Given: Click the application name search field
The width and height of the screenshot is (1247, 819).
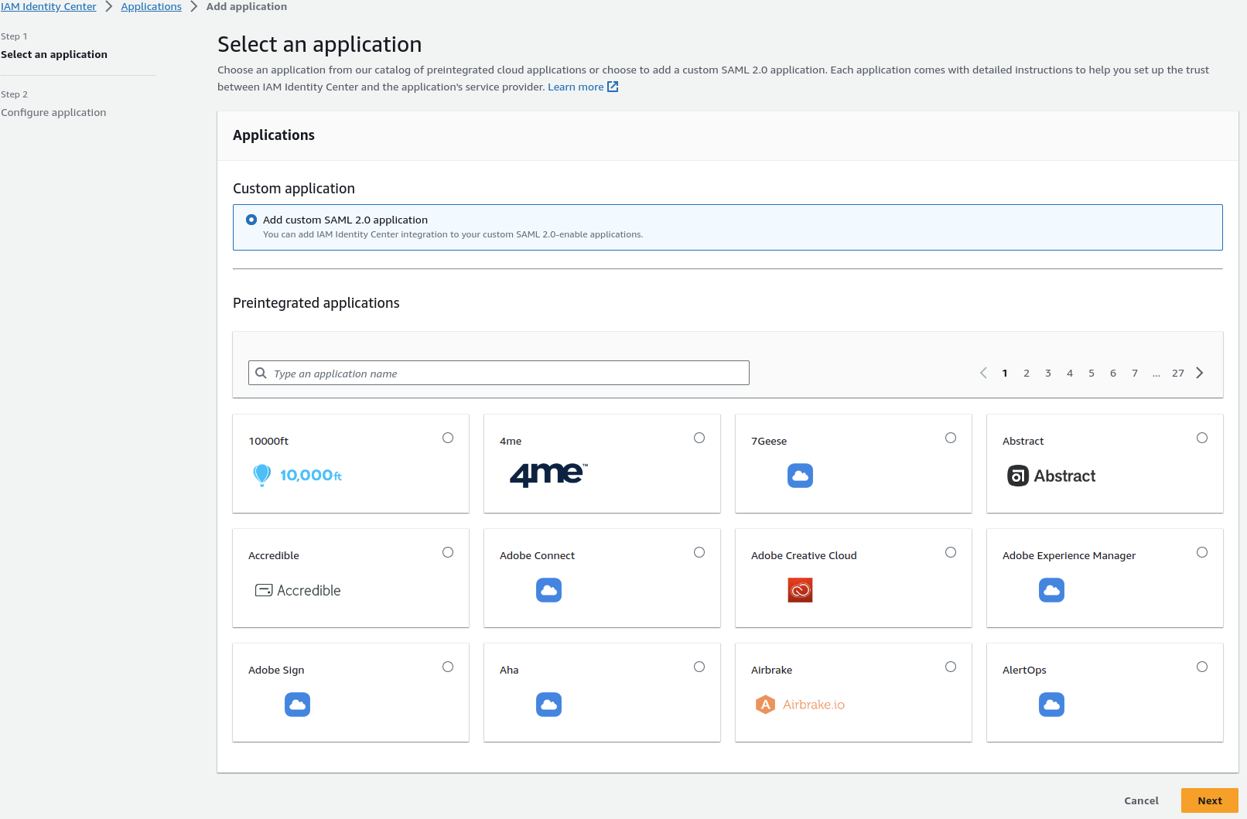Looking at the screenshot, I should point(498,373).
